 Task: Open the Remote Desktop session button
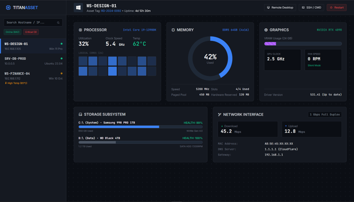pyautogui.click(x=280, y=8)
